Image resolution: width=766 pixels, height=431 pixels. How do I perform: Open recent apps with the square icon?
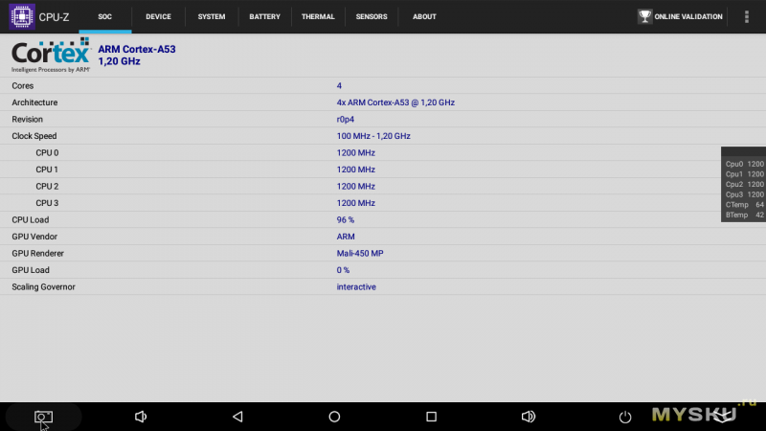click(x=431, y=417)
